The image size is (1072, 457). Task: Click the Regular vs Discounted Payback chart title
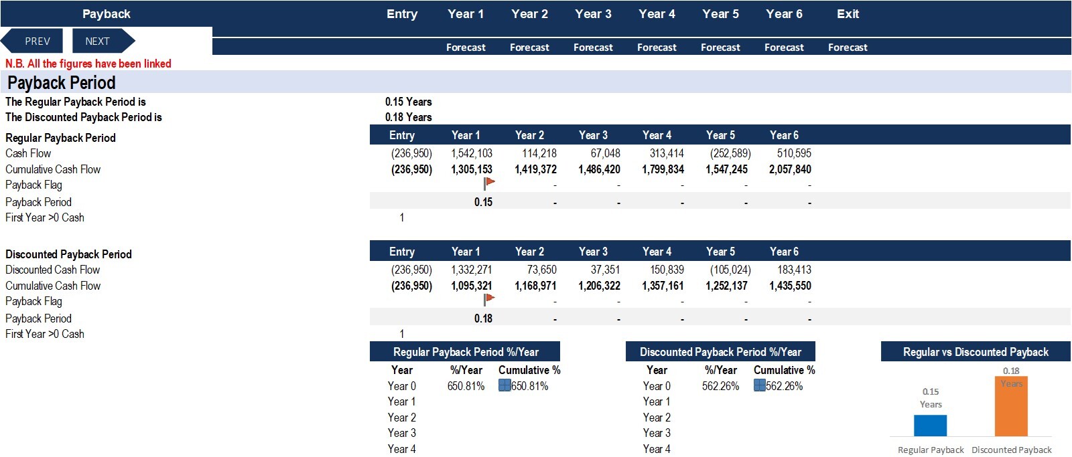(976, 352)
